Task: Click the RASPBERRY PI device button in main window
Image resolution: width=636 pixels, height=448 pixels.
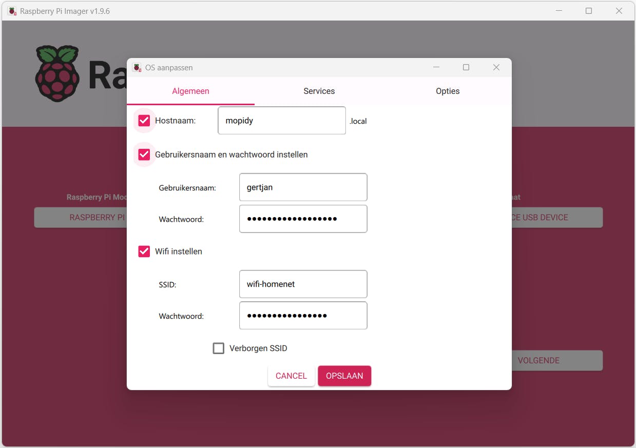Action: pos(81,218)
